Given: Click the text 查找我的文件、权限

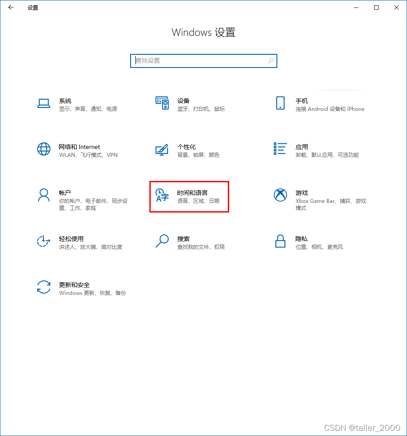Looking at the screenshot, I should pos(201,247).
